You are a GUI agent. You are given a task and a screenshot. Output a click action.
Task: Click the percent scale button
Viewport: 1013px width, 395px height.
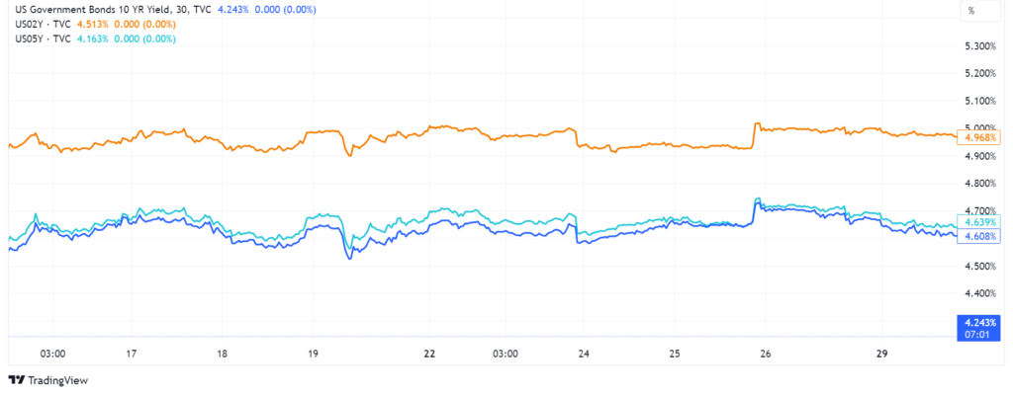(x=970, y=11)
